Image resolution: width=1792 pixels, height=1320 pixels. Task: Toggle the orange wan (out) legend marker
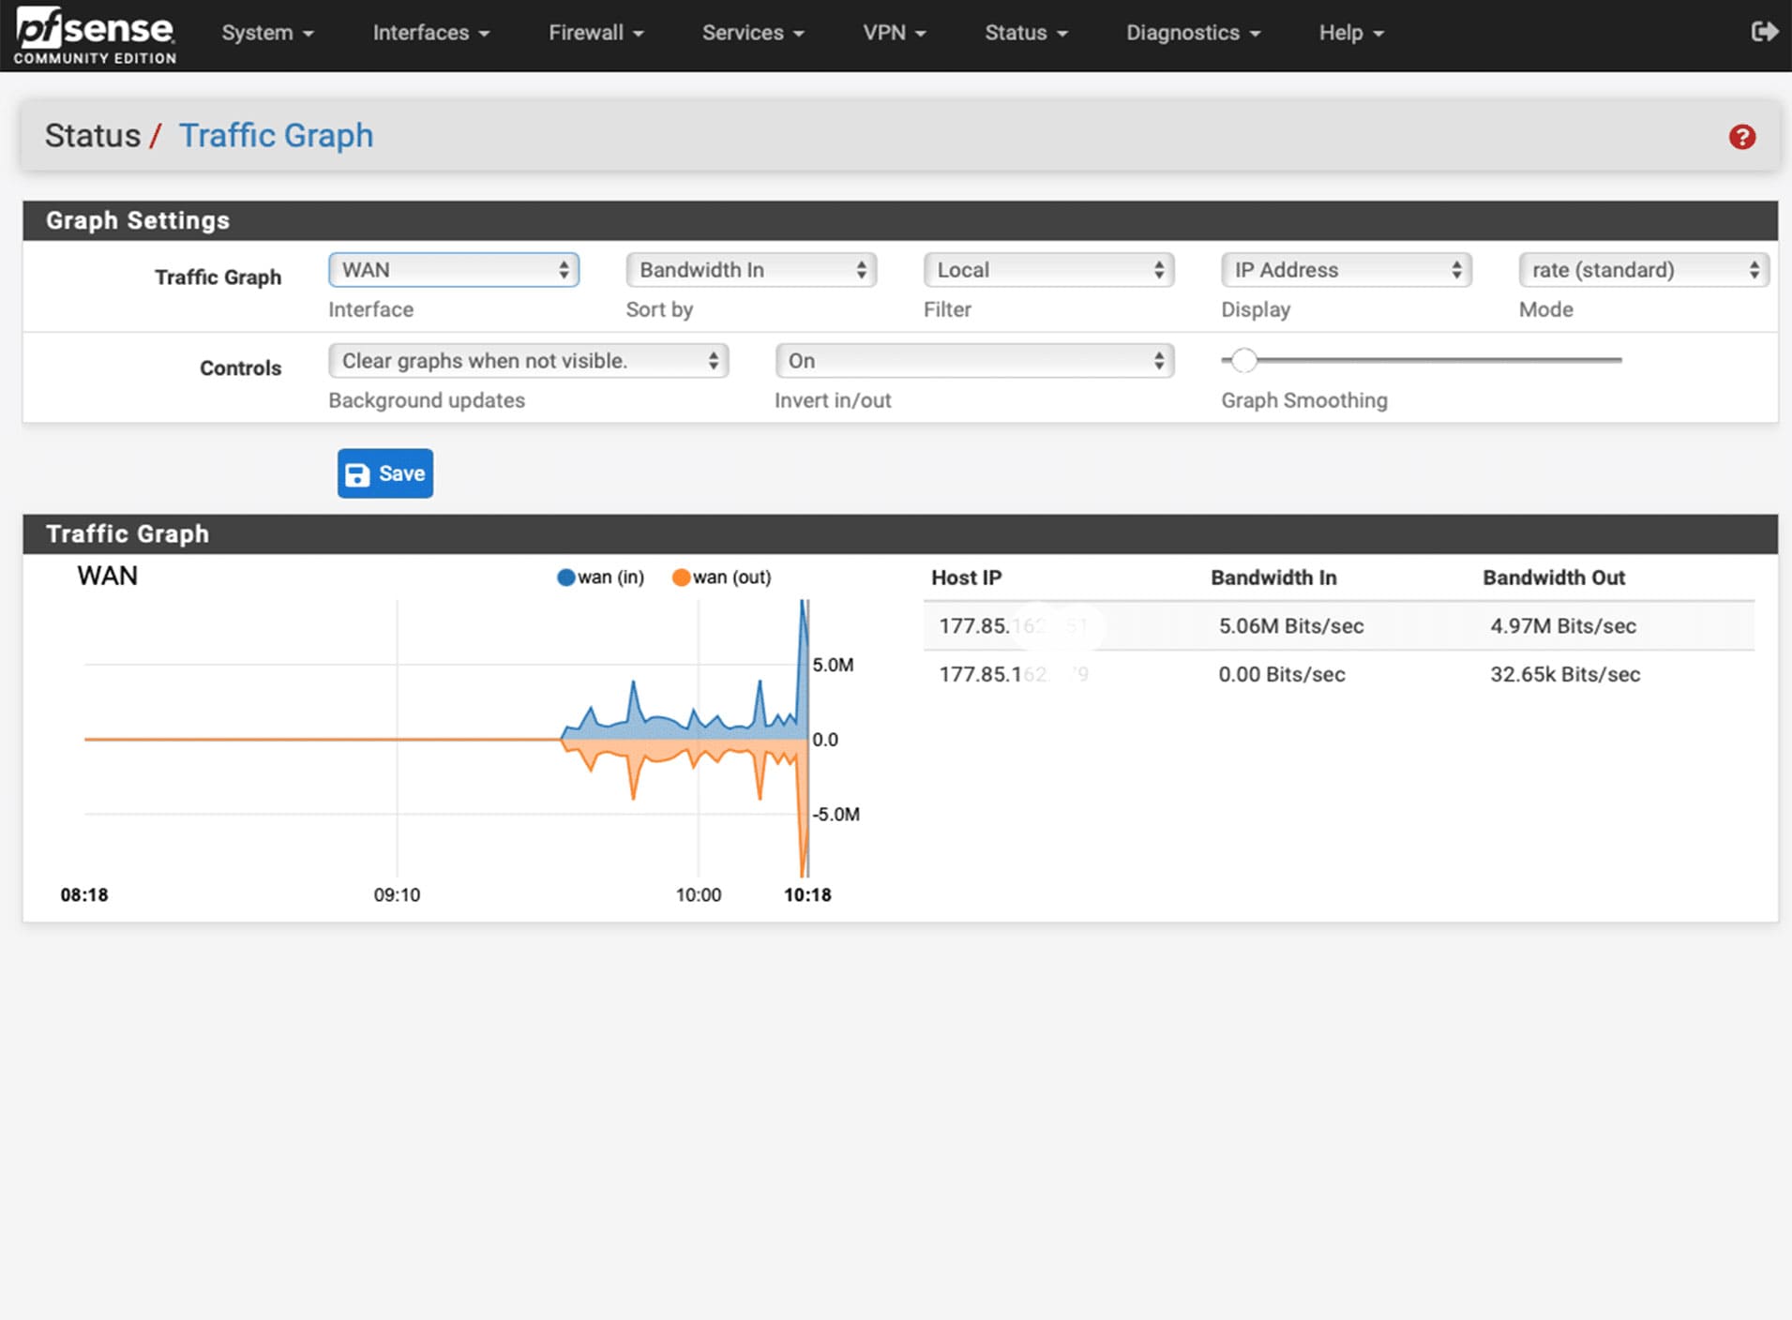click(681, 577)
